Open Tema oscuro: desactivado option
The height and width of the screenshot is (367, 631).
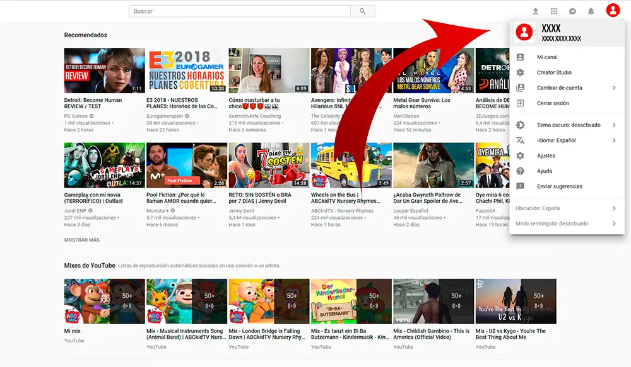click(567, 125)
